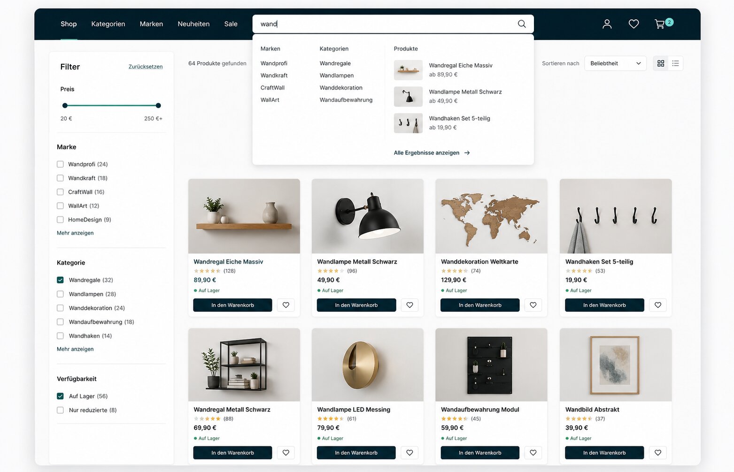Add Wandlampe LED Messing to cart
Image resolution: width=734 pixels, height=472 pixels.
[356, 453]
